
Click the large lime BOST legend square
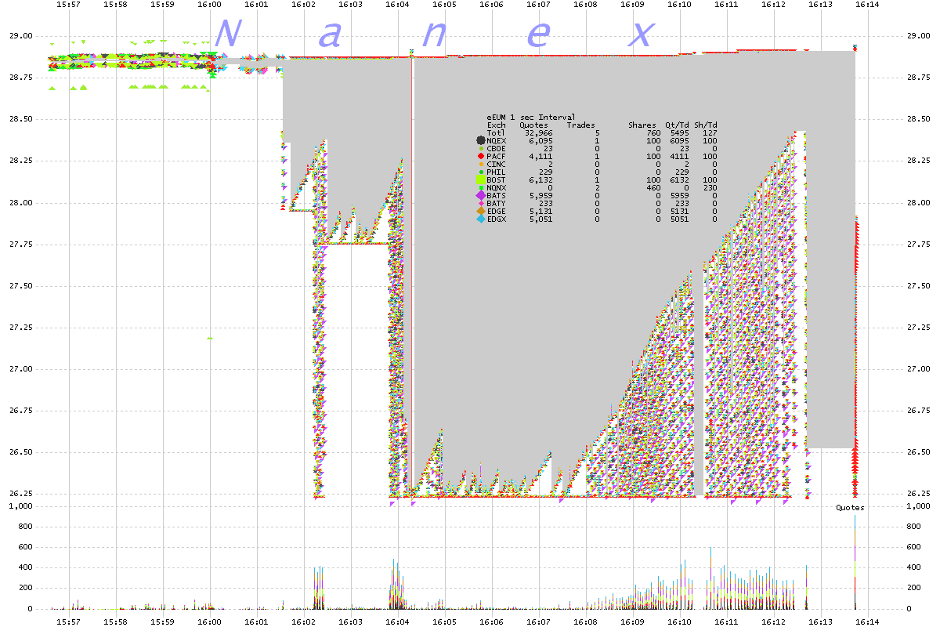pos(481,179)
